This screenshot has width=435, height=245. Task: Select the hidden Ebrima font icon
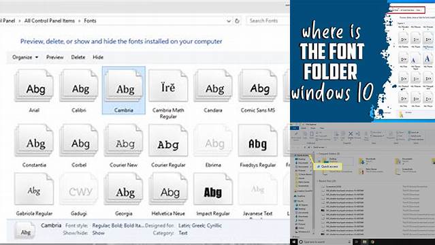coord(213,140)
